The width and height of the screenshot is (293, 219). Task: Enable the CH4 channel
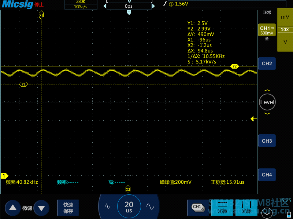[x=267, y=175]
